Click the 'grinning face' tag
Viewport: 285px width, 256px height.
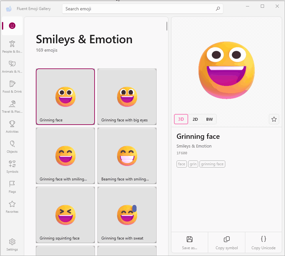tap(212, 164)
